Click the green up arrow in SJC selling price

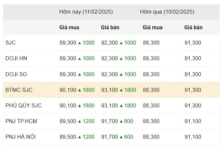[x=121, y=43]
